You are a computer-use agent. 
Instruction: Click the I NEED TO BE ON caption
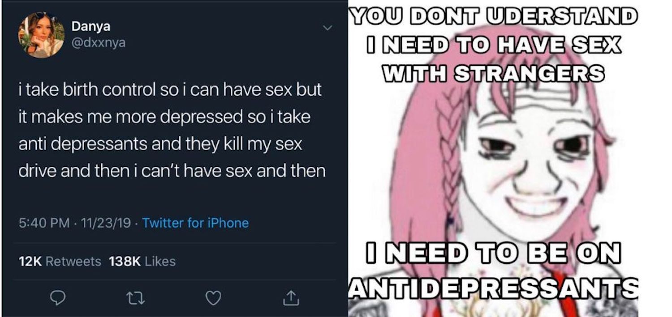[x=494, y=254]
